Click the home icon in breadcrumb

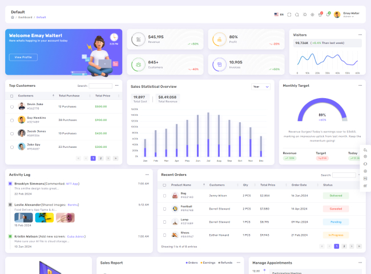12,17
